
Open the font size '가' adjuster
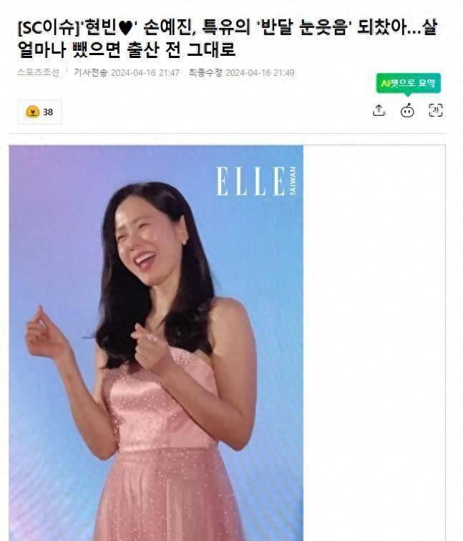coord(436,110)
